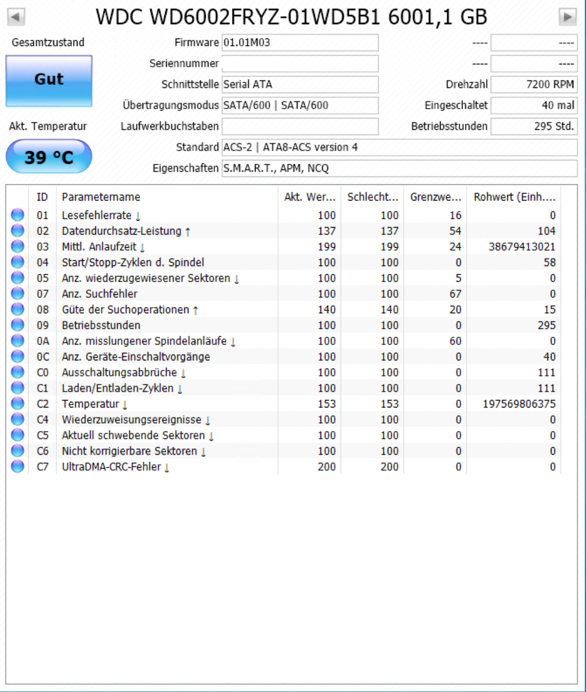The image size is (586, 692).
Task: Select Aktuell schwebende Sektoren parameter
Action: [x=138, y=435]
